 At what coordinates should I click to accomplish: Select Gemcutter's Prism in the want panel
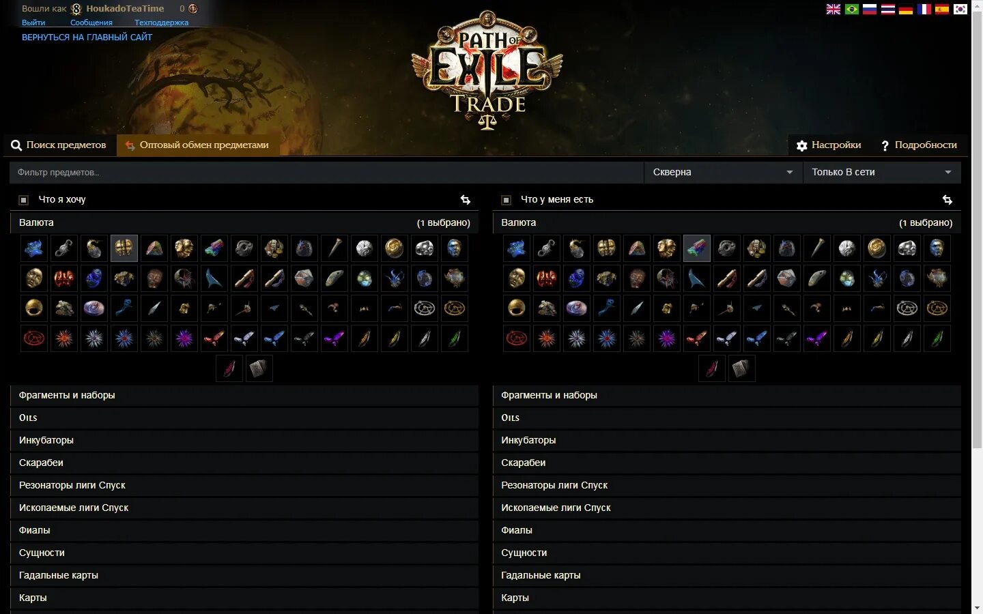click(154, 248)
